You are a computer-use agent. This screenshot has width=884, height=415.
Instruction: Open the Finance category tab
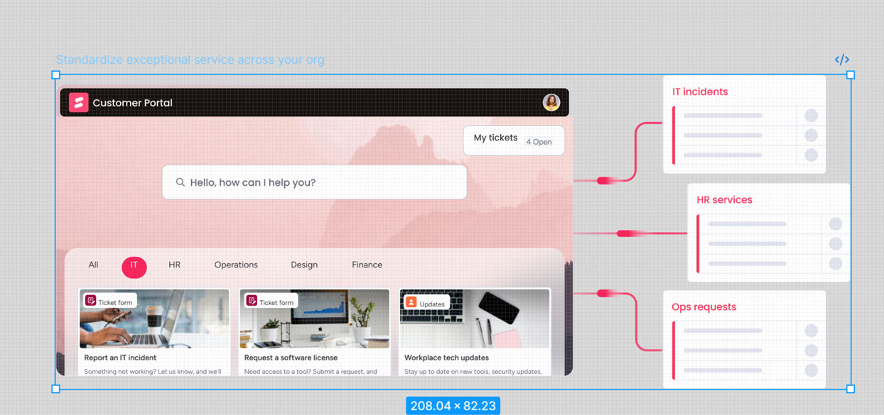[x=367, y=265]
